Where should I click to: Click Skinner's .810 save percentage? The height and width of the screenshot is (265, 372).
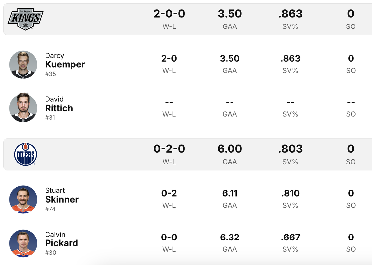coord(290,193)
